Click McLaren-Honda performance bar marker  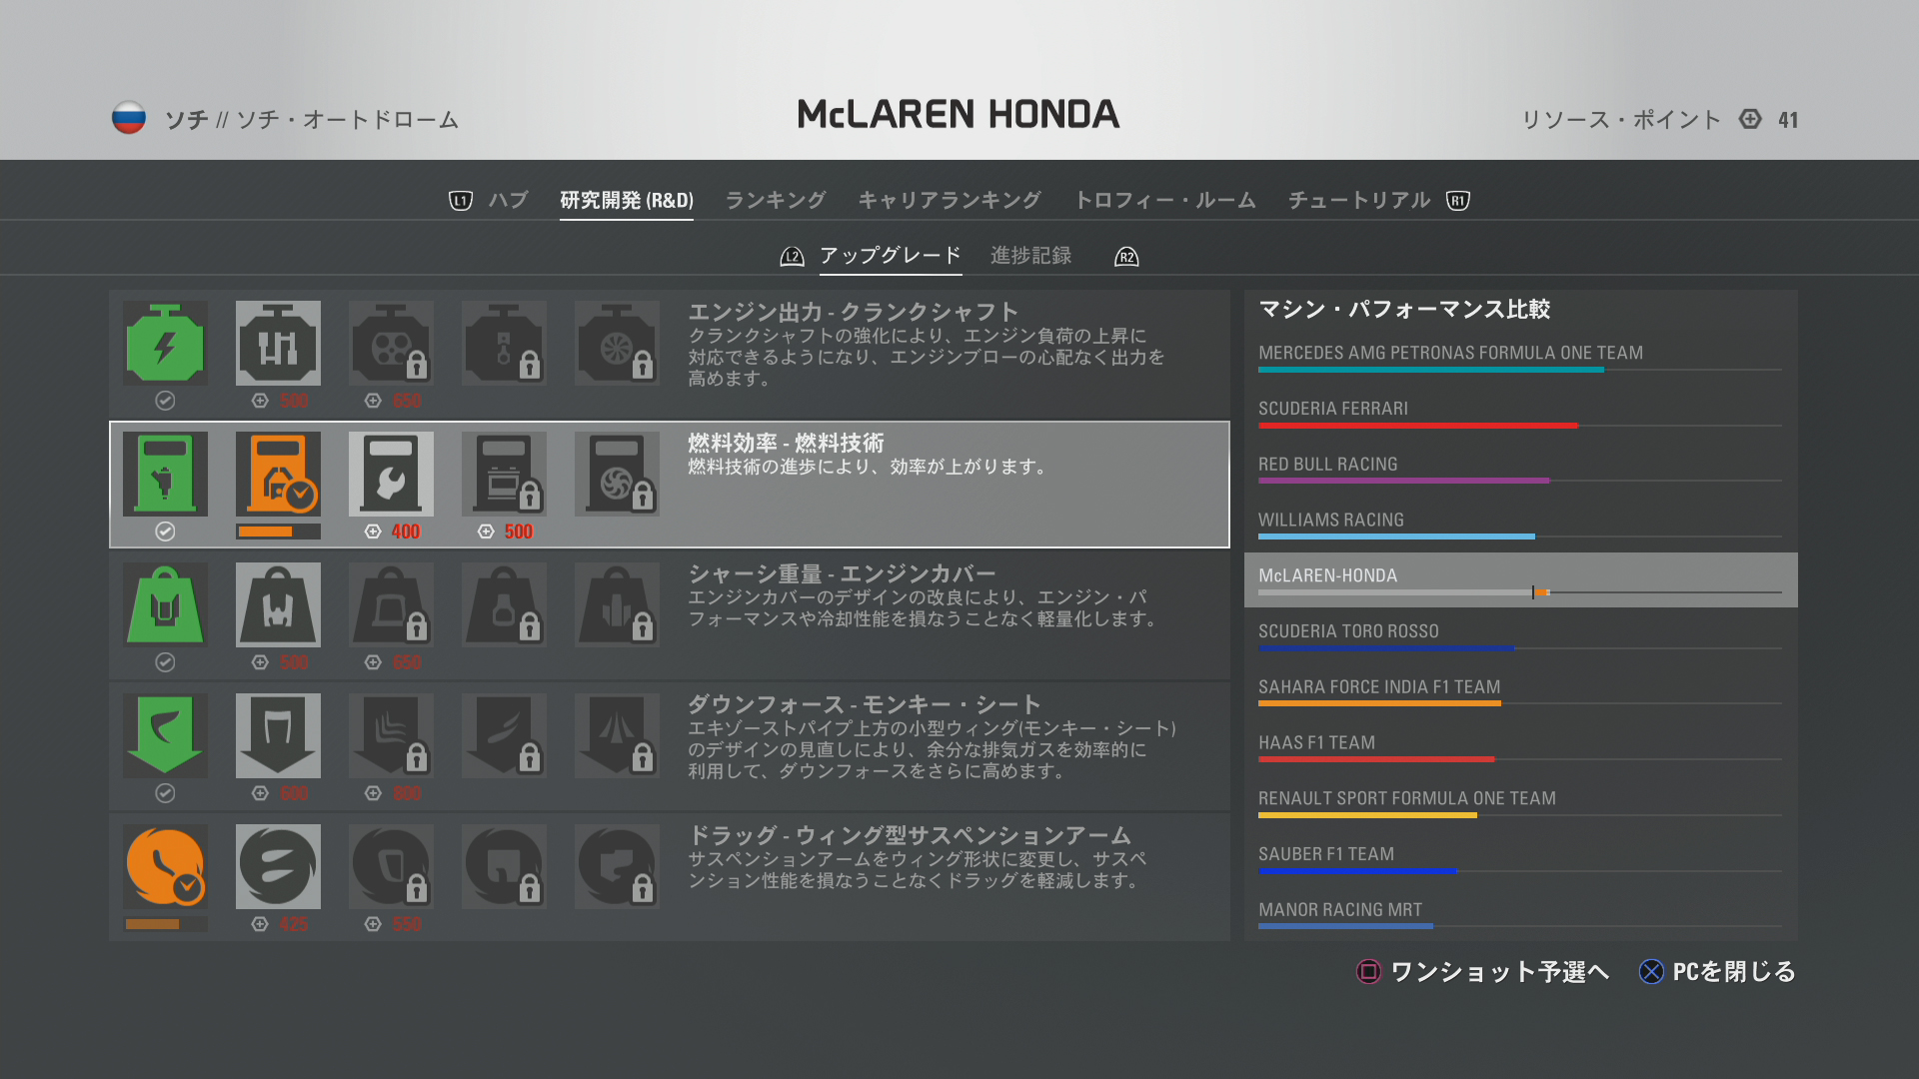click(1533, 592)
